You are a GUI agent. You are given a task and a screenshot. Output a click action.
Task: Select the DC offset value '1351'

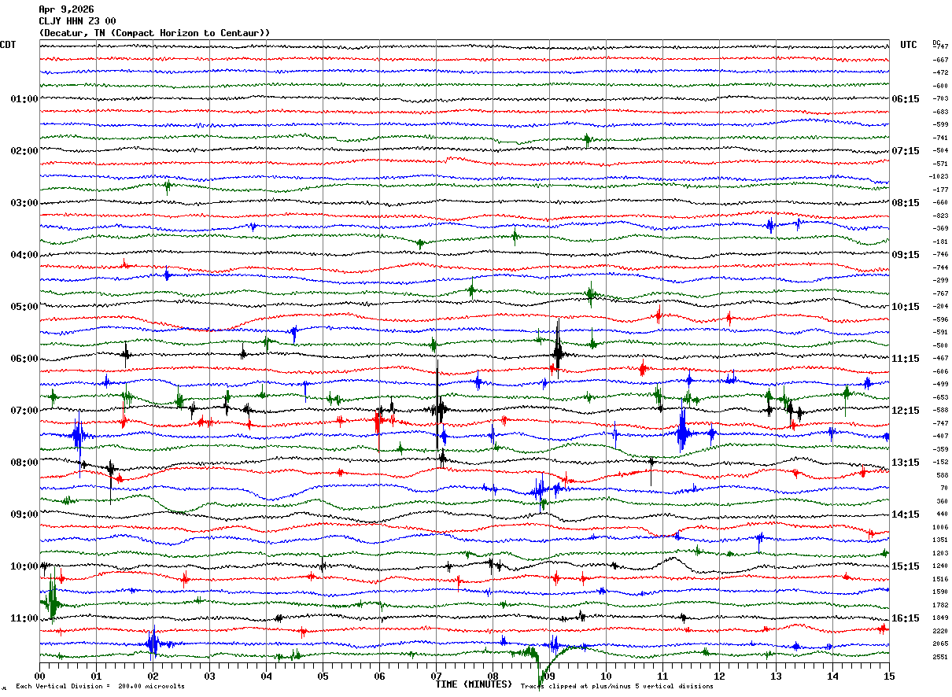[941, 540]
